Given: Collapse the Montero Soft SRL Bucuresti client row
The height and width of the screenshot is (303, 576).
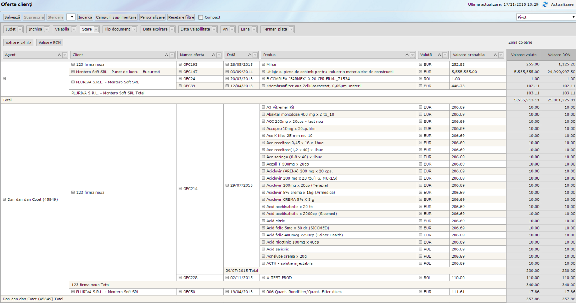Looking at the screenshot, I should [x=73, y=72].
